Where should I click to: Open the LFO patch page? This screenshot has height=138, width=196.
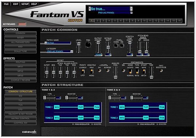(21, 110)
